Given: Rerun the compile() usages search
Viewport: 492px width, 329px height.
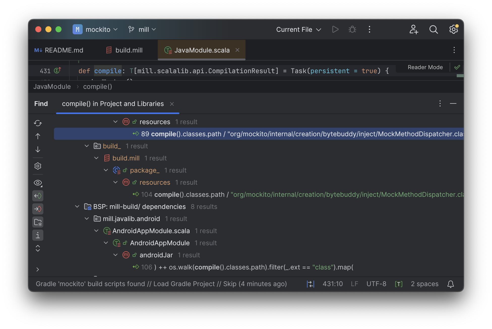Looking at the screenshot, I should click(38, 123).
